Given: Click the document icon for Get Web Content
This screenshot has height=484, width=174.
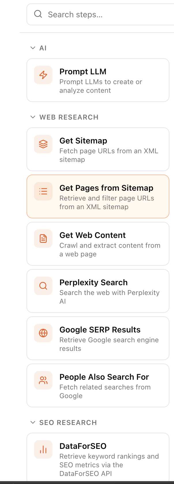Looking at the screenshot, I should [43, 239].
